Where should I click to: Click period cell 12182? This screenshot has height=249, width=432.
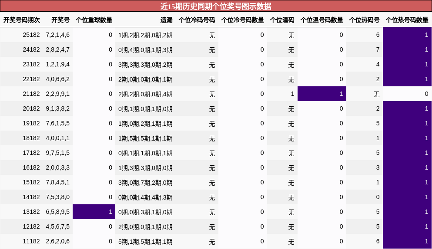point(31,227)
